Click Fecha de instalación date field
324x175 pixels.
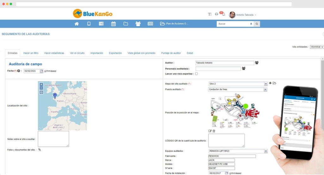[x=217, y=173]
